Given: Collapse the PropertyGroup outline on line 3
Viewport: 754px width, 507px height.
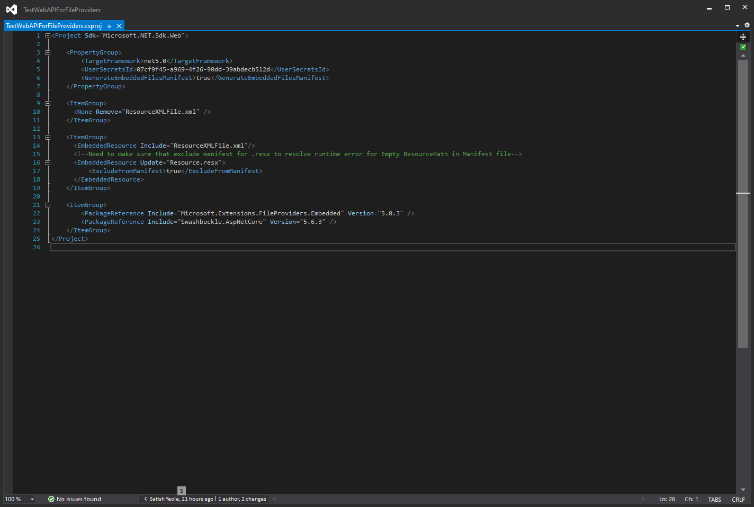Looking at the screenshot, I should pyautogui.click(x=47, y=52).
